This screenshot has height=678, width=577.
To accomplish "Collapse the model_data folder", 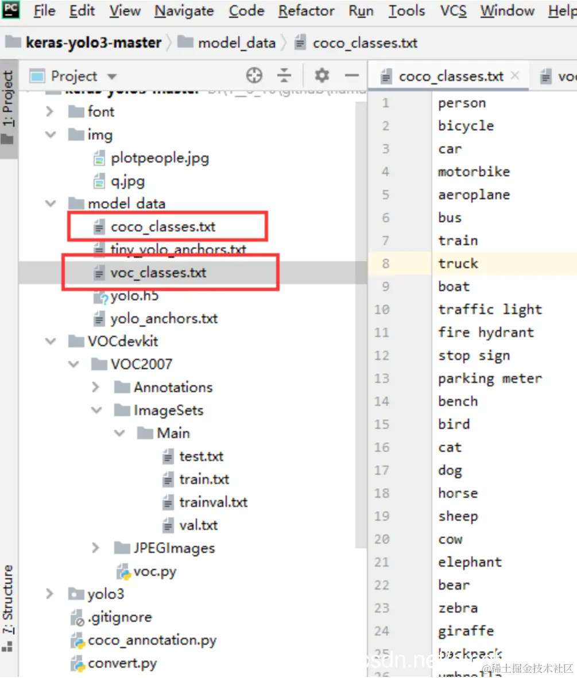I will pos(51,203).
